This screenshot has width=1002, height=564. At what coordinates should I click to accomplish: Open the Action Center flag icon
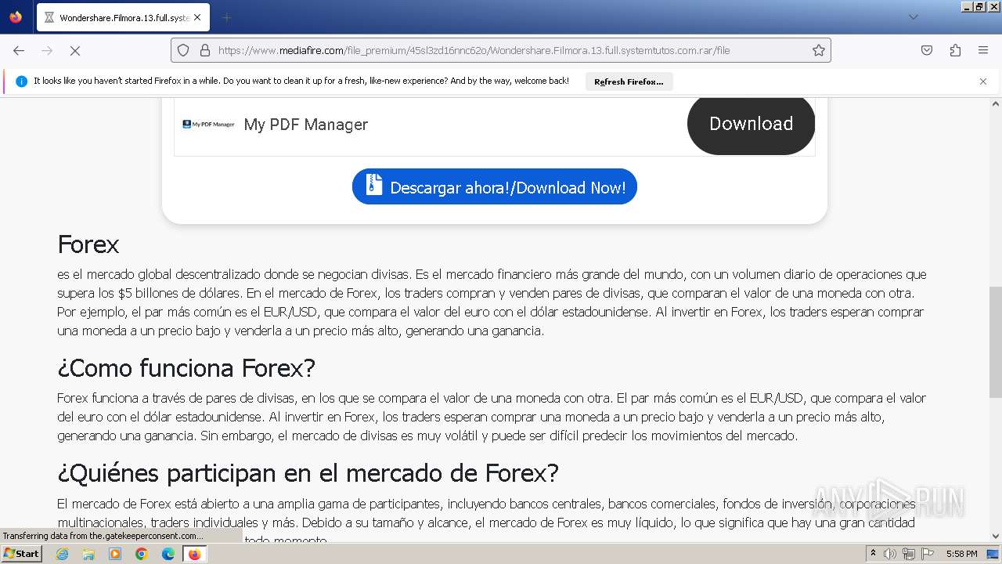(x=928, y=554)
